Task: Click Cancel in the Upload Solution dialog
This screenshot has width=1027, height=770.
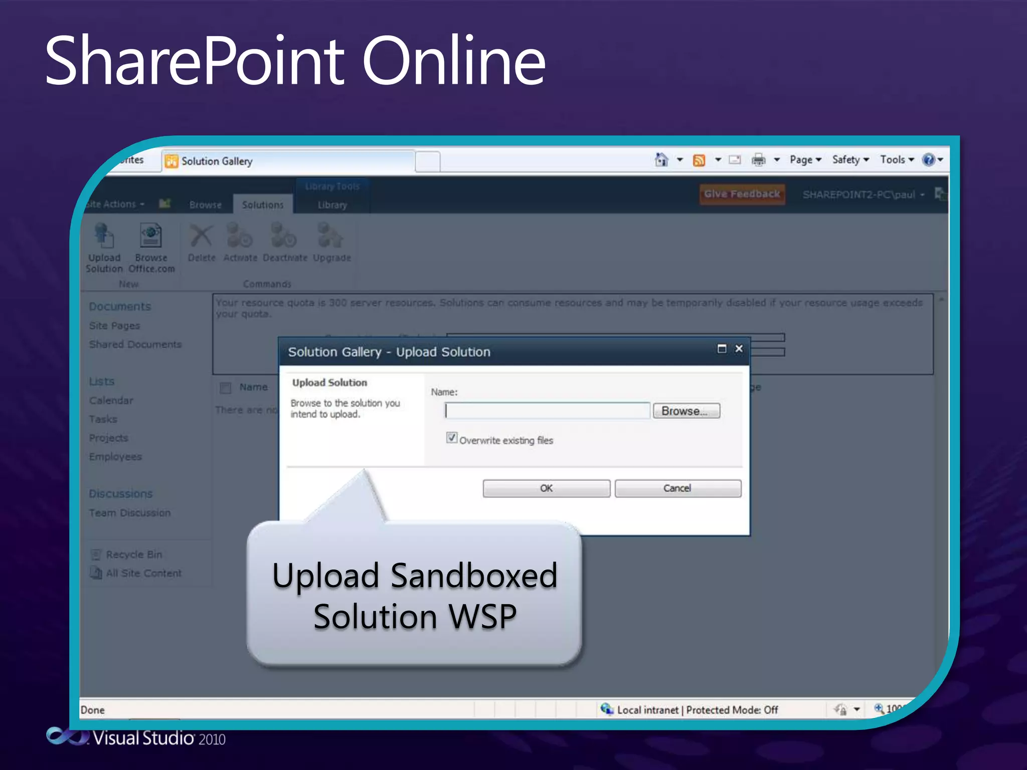Action: [678, 488]
